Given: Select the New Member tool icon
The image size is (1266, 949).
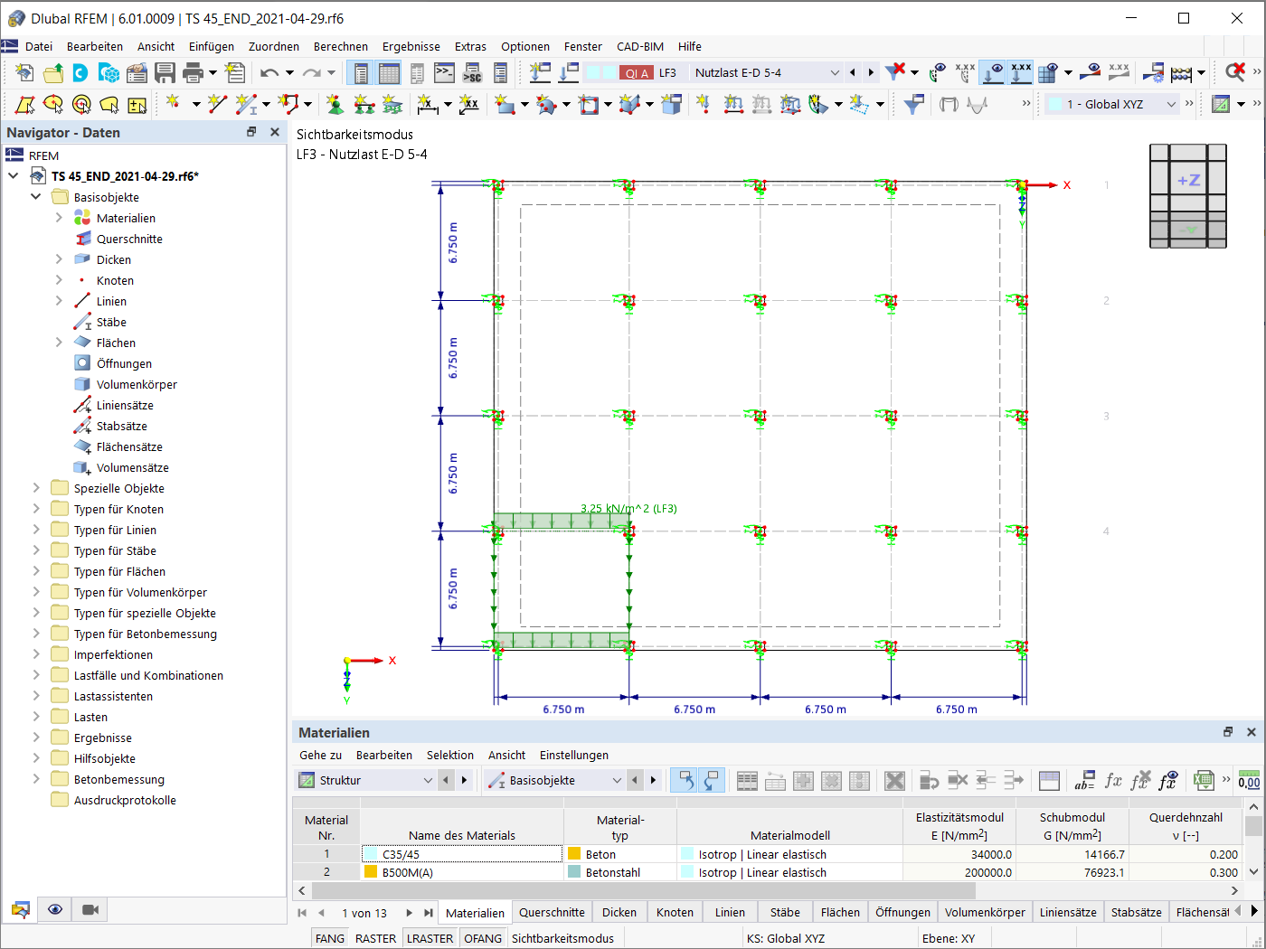Looking at the screenshot, I should [x=246, y=105].
